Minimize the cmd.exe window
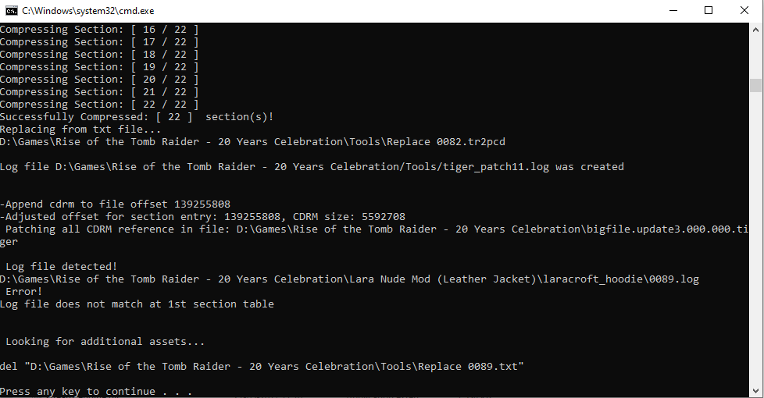The width and height of the screenshot is (764, 398). click(673, 11)
